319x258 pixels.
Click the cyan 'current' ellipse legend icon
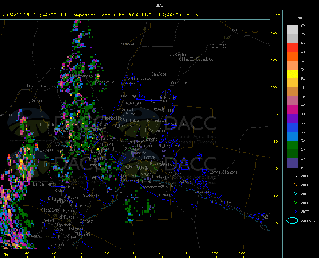(292, 220)
